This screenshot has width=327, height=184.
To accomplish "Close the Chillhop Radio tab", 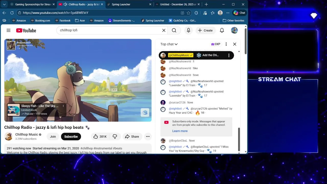I will pyautogui.click(x=102, y=4).
